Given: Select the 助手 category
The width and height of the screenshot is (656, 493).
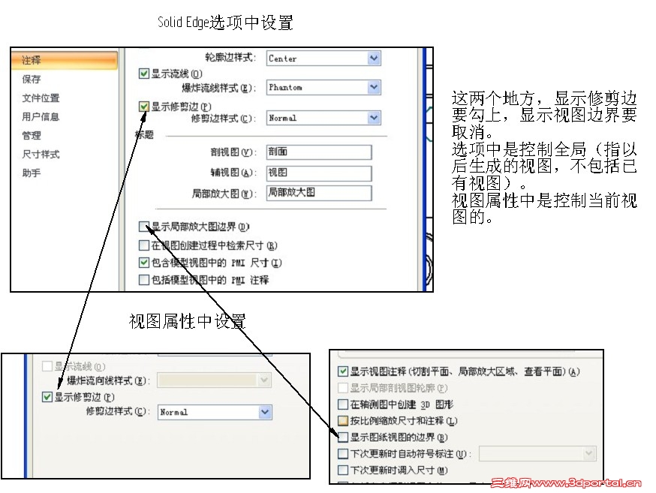Looking at the screenshot, I should (x=32, y=173).
